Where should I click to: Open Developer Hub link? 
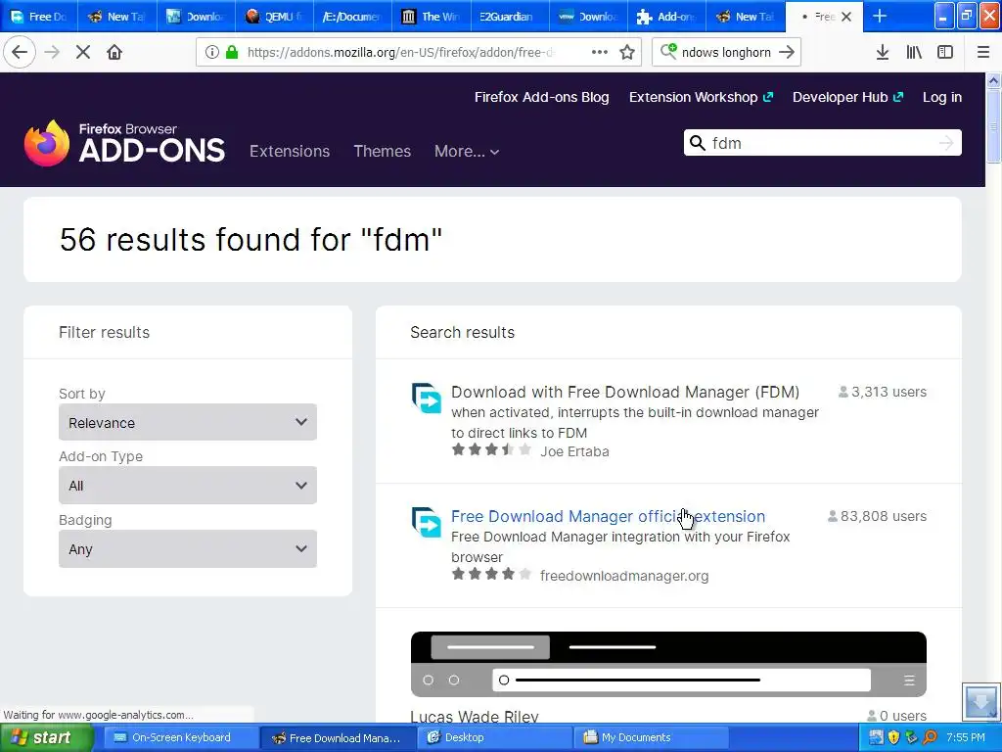(x=847, y=97)
